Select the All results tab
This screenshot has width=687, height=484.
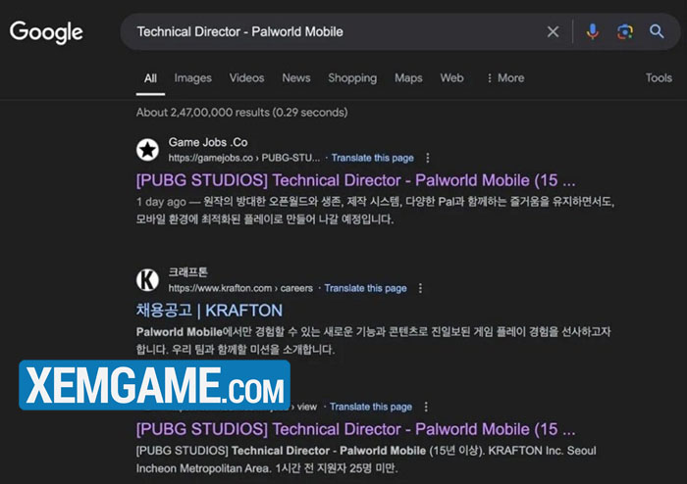coord(150,78)
